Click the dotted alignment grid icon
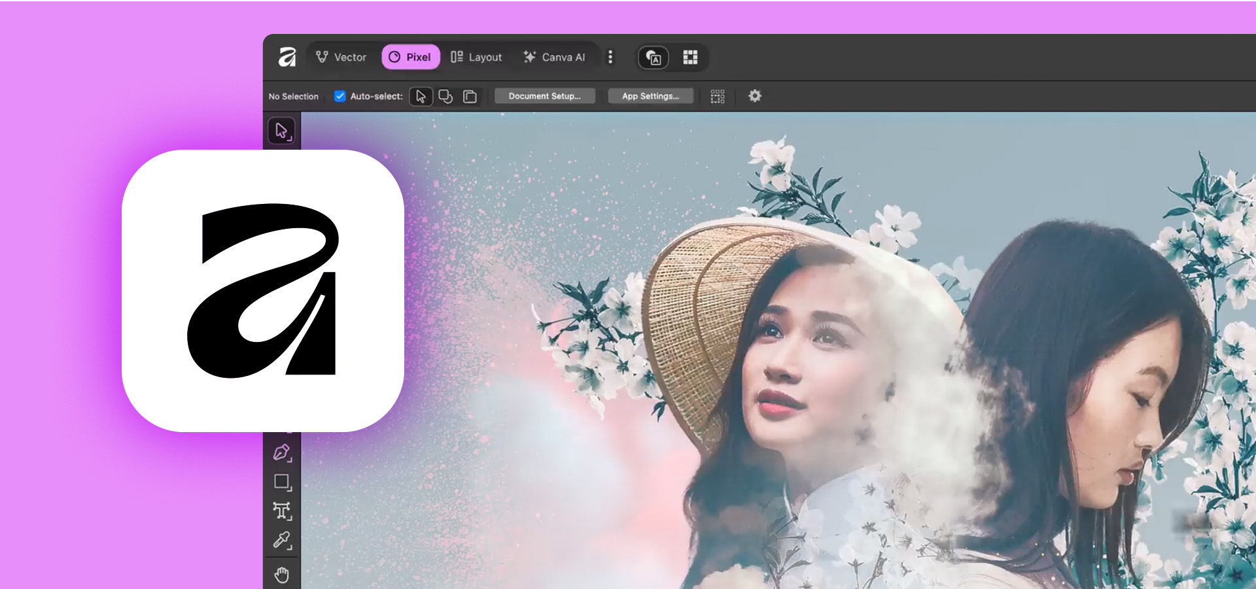The height and width of the screenshot is (589, 1256). 718,97
